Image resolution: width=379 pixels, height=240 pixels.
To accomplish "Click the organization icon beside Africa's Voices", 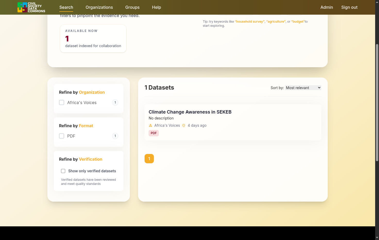I will (150, 125).
